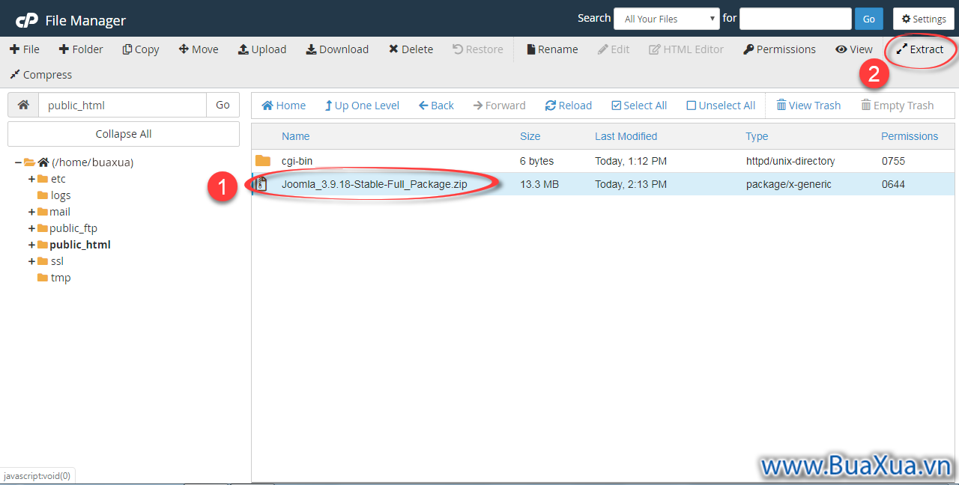Click Unselect All files
959x485 pixels.
721,106
